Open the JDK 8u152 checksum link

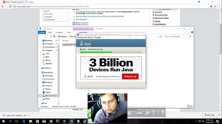click(85, 24)
